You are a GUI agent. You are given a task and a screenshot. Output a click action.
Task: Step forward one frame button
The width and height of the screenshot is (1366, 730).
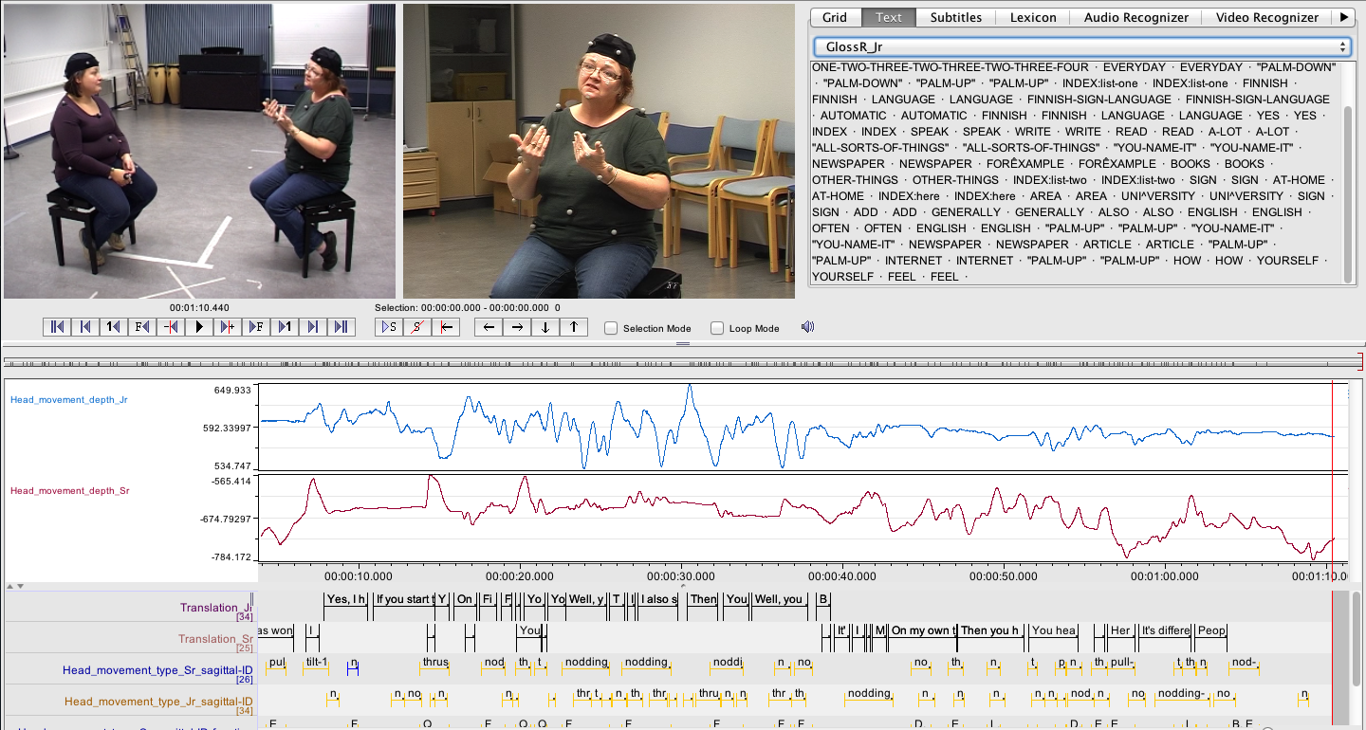point(256,327)
